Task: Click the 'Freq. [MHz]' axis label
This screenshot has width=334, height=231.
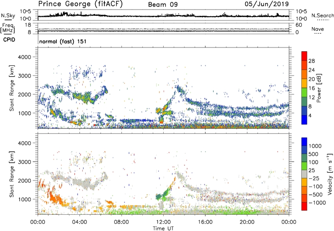Action: pyautogui.click(x=8, y=28)
